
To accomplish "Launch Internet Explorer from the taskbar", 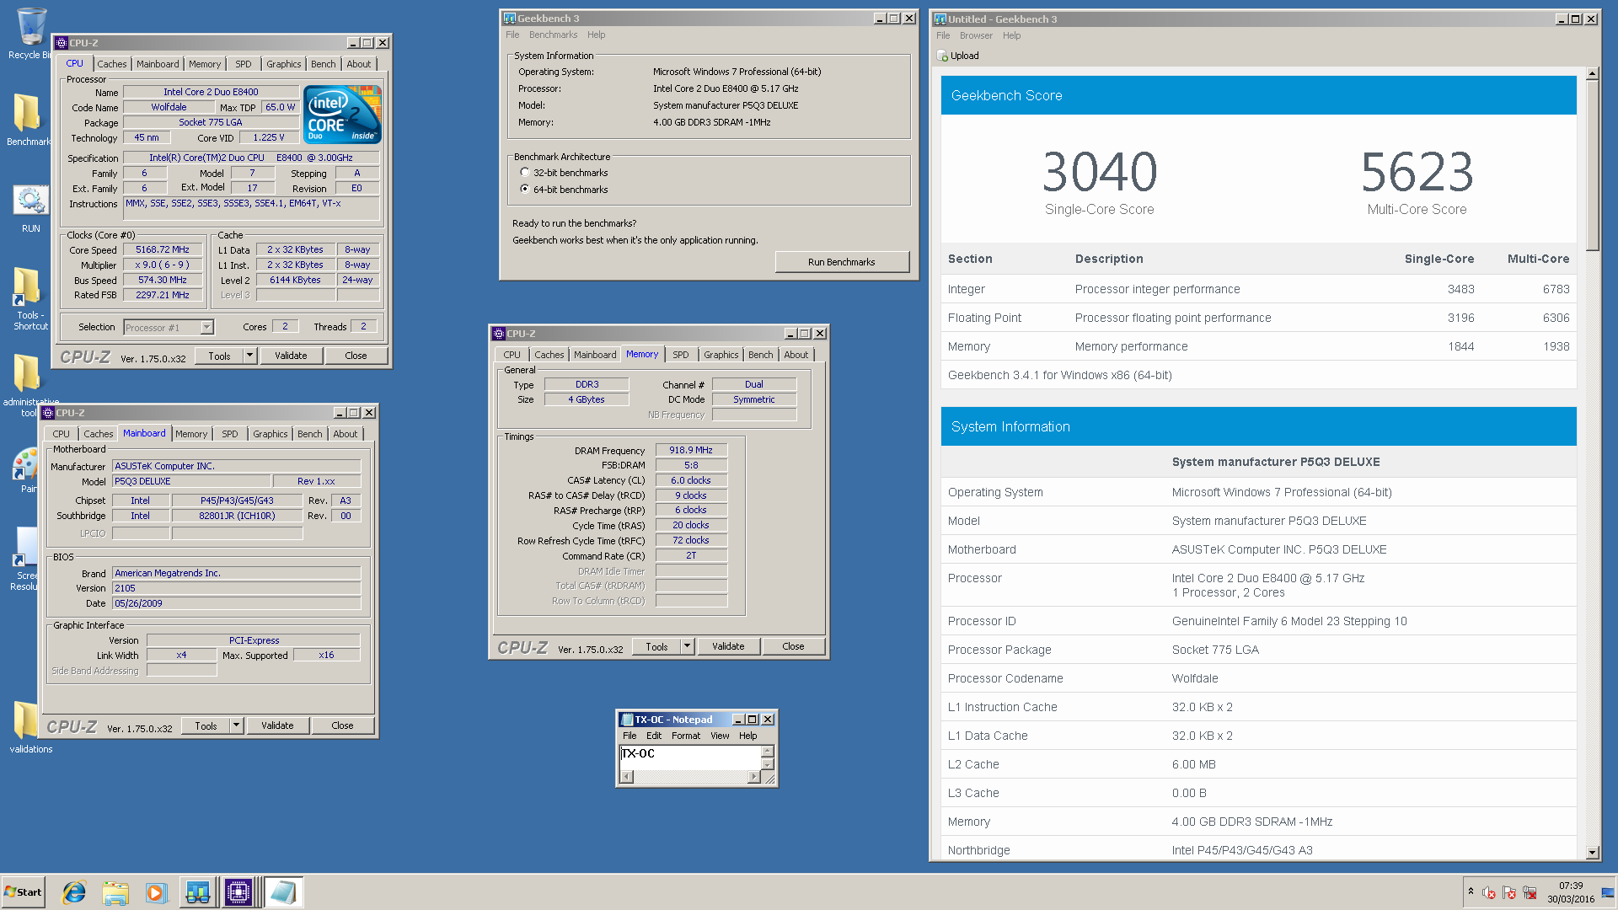I will [74, 892].
